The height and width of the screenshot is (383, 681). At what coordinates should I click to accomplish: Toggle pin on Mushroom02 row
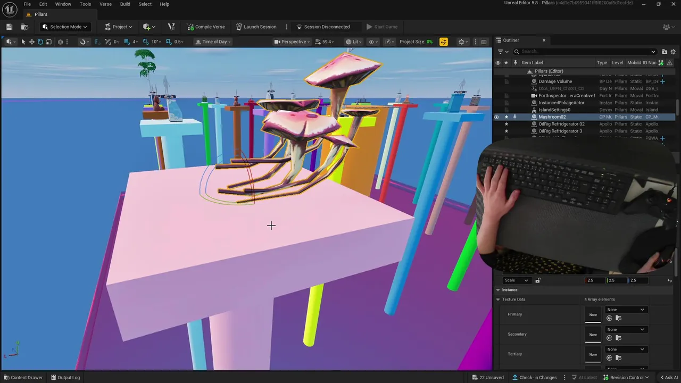pos(514,117)
